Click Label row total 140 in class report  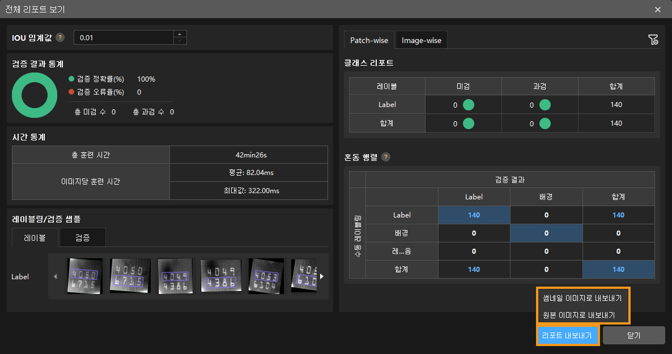[x=616, y=105]
